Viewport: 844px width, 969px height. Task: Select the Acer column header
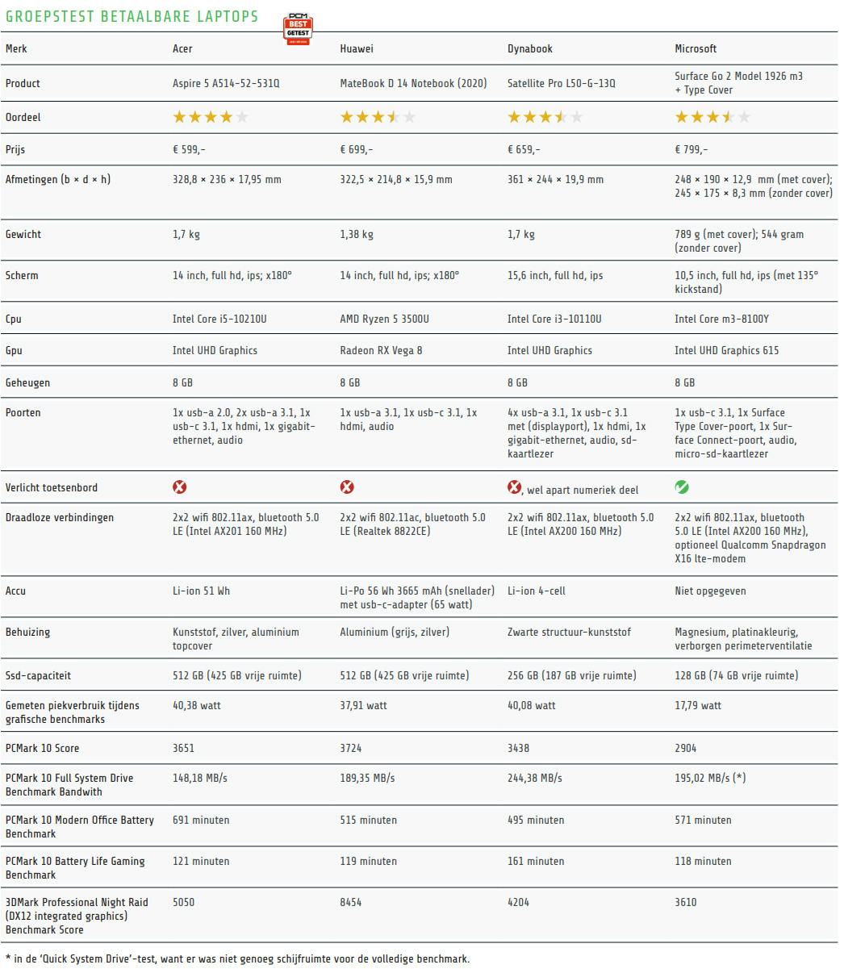pos(182,49)
